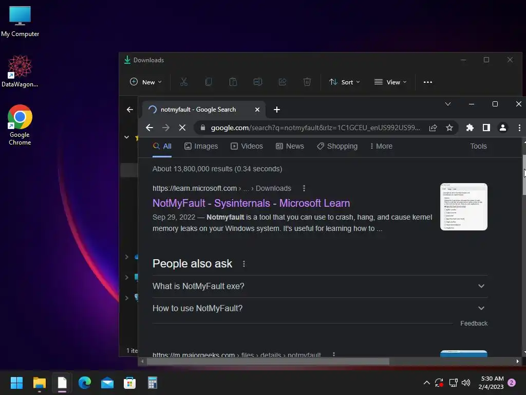
Task: View site information lock icon
Action: (202, 128)
